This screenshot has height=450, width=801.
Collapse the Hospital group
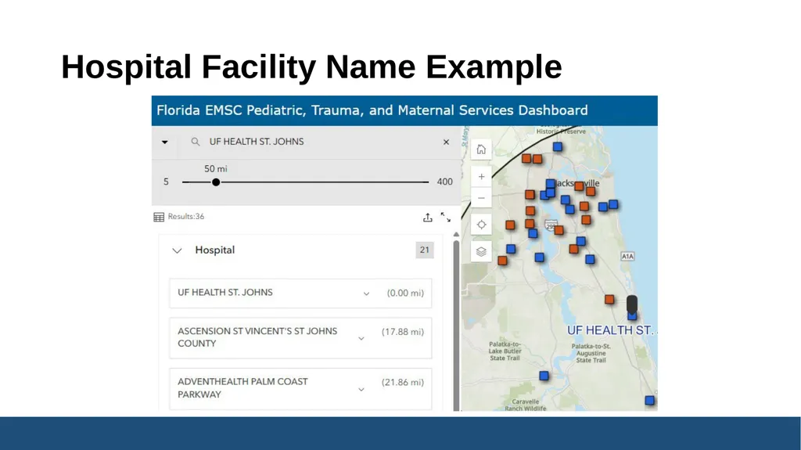(177, 250)
